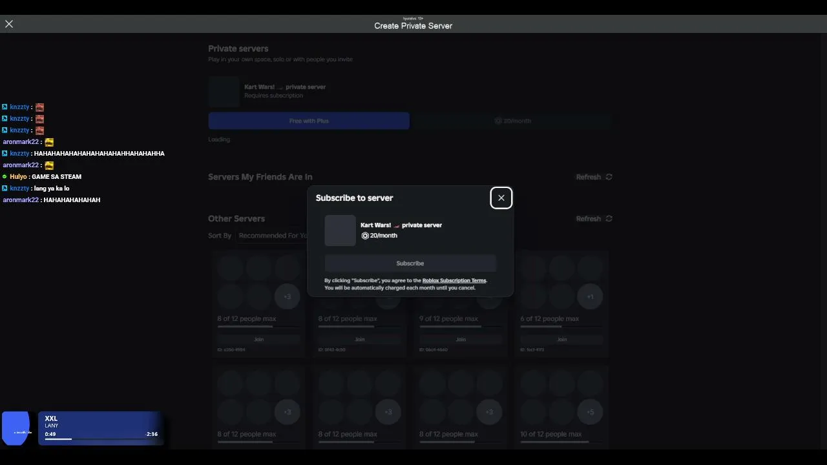Refresh the Servers My Friends Are In list
Screen dimensions: 827x465
pos(594,177)
